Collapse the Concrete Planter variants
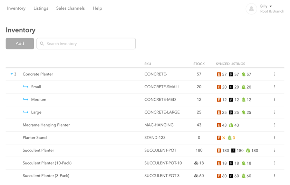 click(x=12, y=74)
